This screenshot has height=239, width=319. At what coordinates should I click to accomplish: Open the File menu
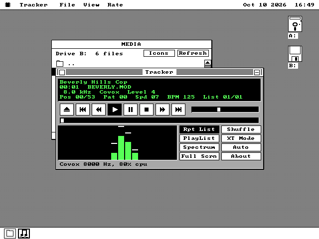(67, 4)
